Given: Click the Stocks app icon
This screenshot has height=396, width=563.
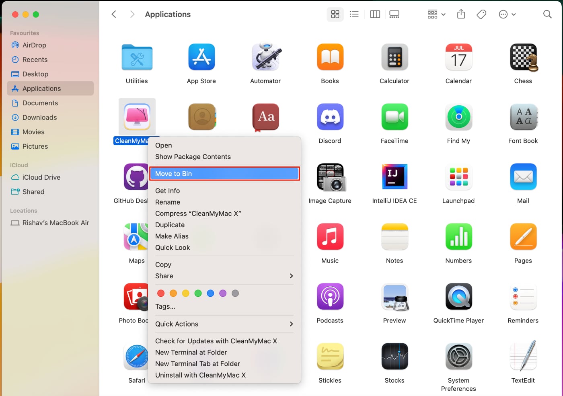Looking at the screenshot, I should point(395,357).
